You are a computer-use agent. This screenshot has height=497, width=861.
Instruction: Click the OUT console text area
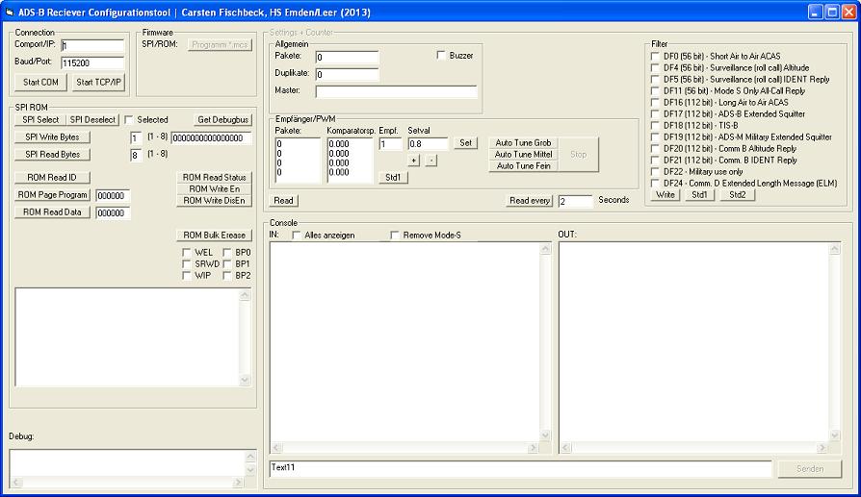pyautogui.click(x=694, y=341)
